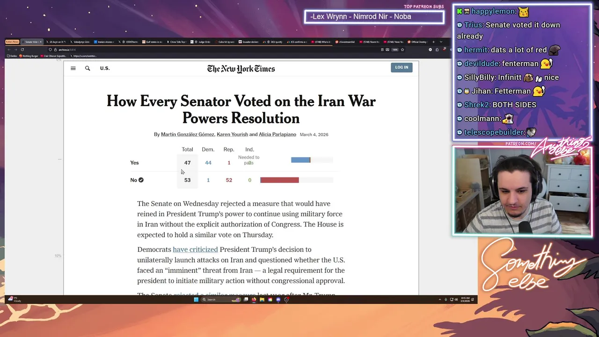The image size is (599, 337).
Task: Click The New York Times logo
Action: (x=241, y=69)
